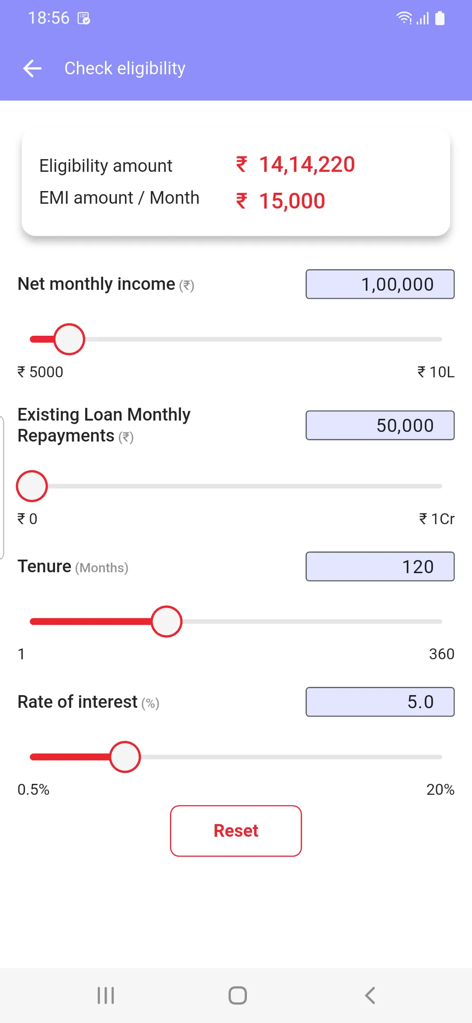The height and width of the screenshot is (1023, 472).
Task: Edit the Tenure months field
Action: click(x=380, y=567)
